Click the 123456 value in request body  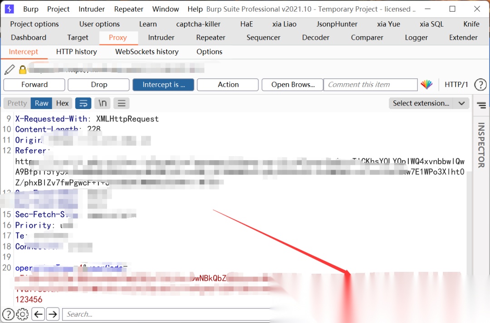[29, 299]
